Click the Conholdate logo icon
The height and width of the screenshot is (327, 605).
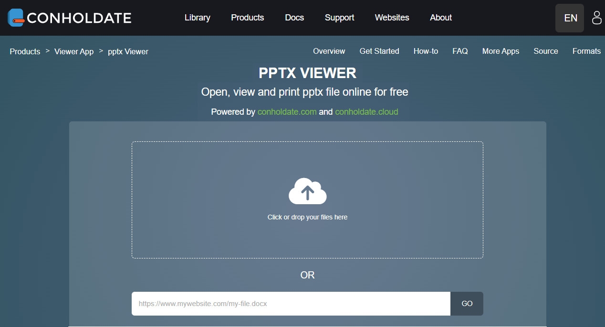coord(16,18)
